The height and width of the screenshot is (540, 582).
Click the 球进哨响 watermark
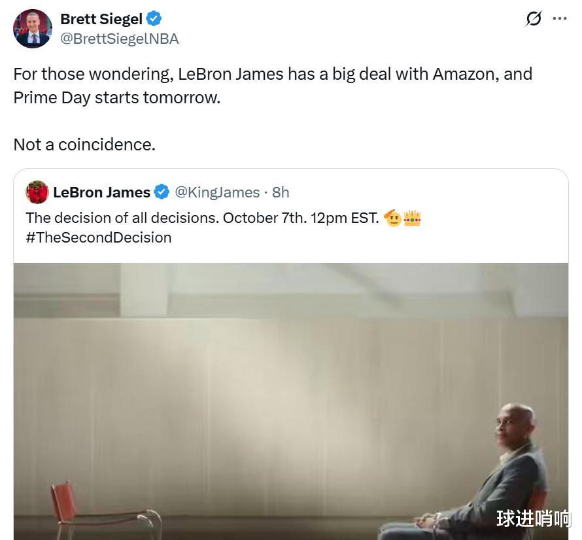533,519
